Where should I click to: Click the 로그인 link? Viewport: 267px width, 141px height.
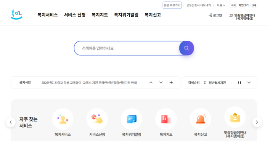coord(215,15)
